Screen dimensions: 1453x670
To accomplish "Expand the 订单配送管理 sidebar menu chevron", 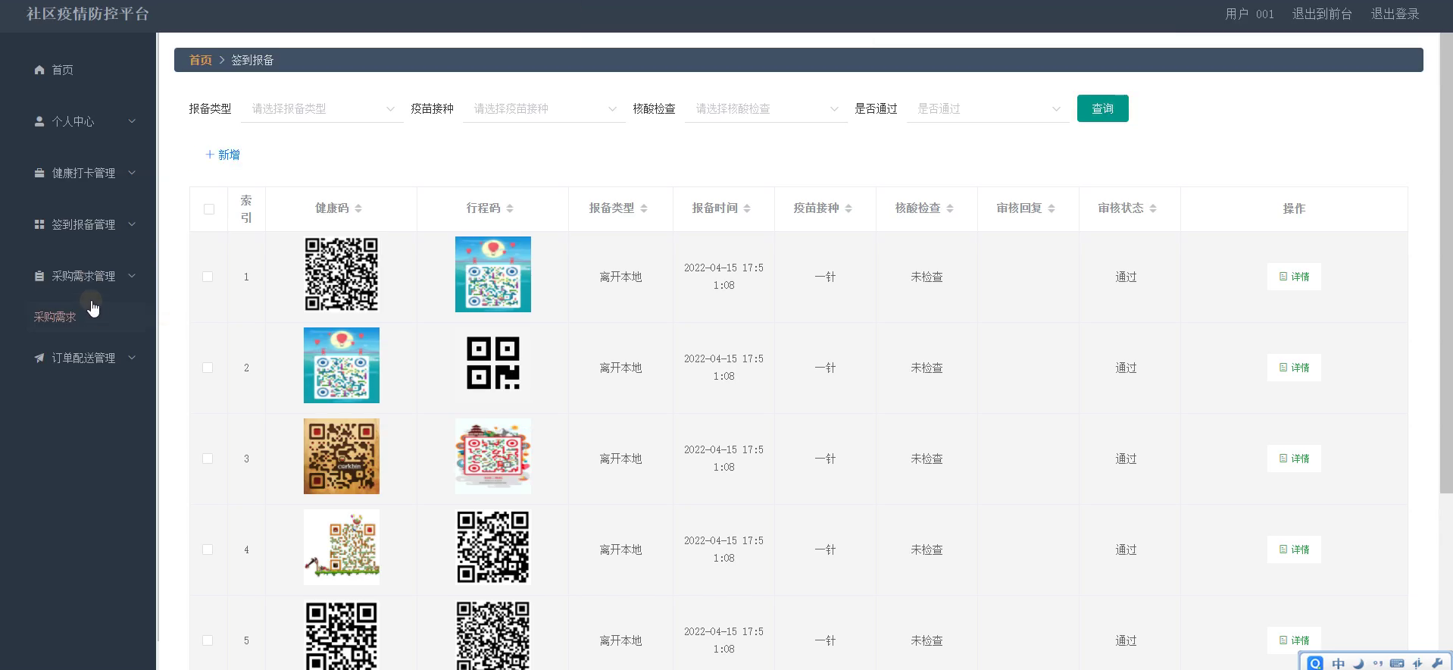I will point(132,358).
